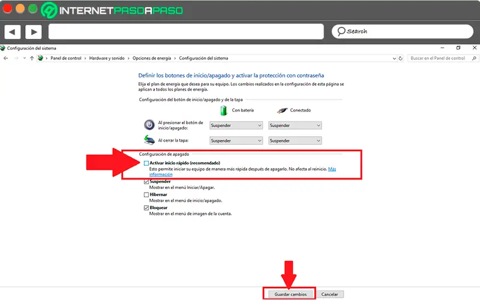Click the Search magnifier icon in the top bar
The image size is (480, 300).
pos(341,31)
